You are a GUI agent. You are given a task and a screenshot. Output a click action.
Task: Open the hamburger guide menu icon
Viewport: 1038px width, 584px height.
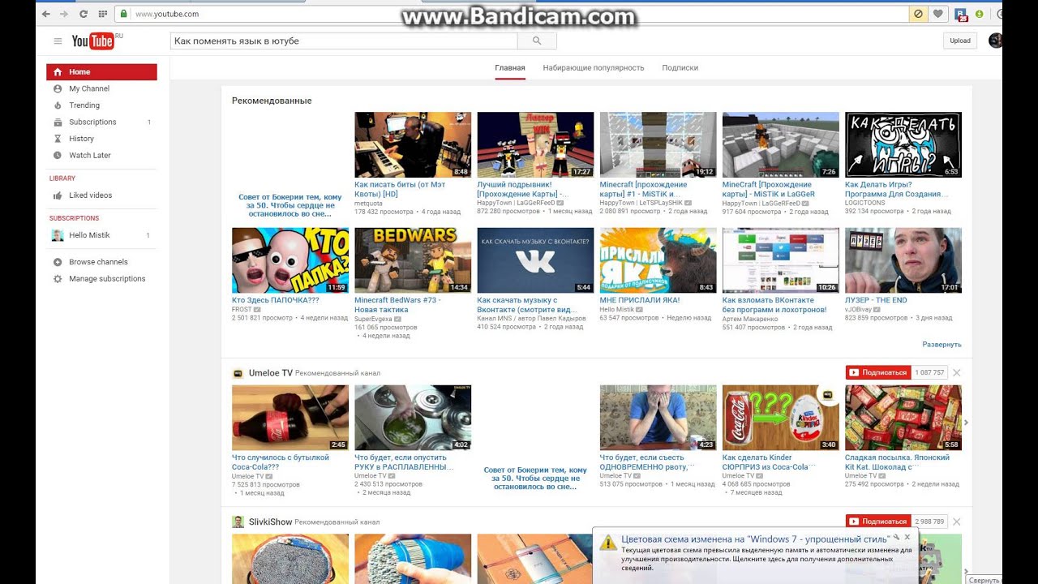[x=58, y=41]
